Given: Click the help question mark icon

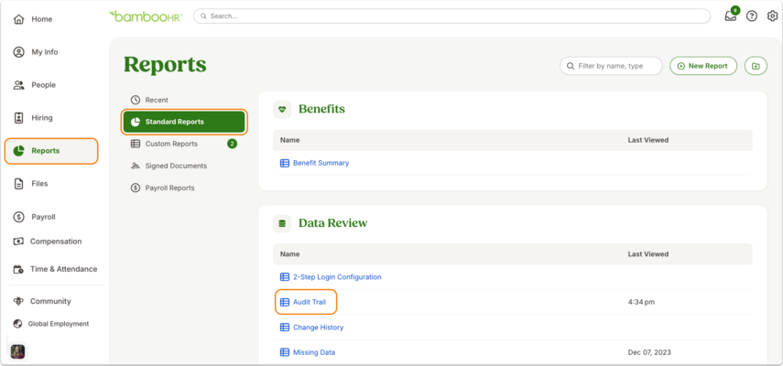Looking at the screenshot, I should coord(752,16).
